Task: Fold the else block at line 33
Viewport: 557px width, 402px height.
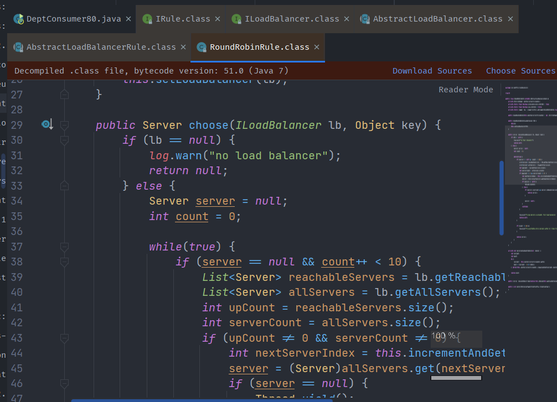Action: tap(65, 186)
